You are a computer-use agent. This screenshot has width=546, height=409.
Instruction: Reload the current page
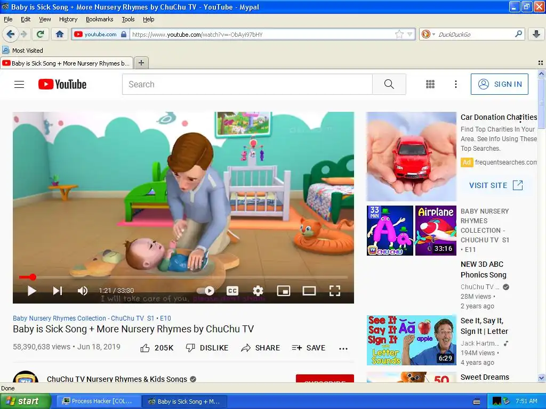pyautogui.click(x=41, y=34)
